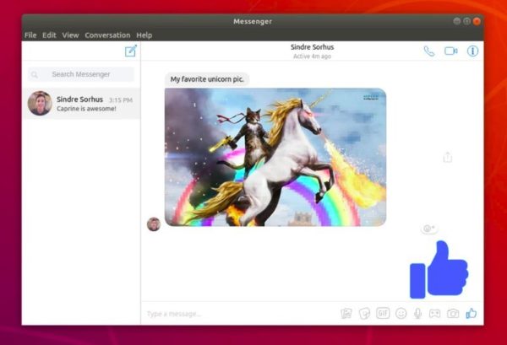Click the search magnifier icon

(35, 75)
